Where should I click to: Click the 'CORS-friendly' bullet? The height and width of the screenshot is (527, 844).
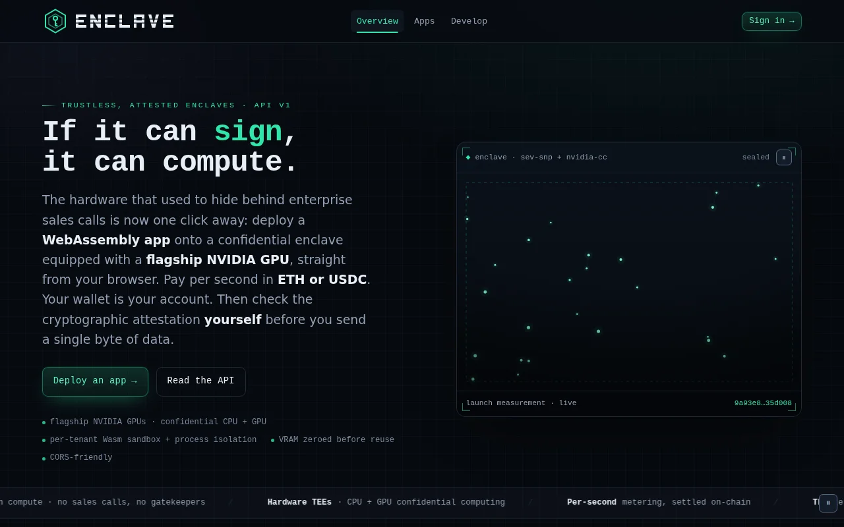(81, 458)
